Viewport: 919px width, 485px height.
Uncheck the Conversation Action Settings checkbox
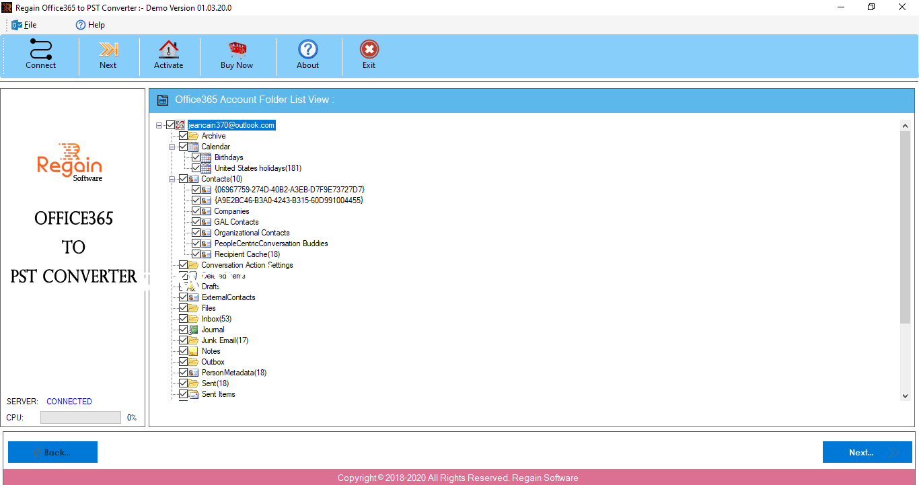[x=184, y=265]
